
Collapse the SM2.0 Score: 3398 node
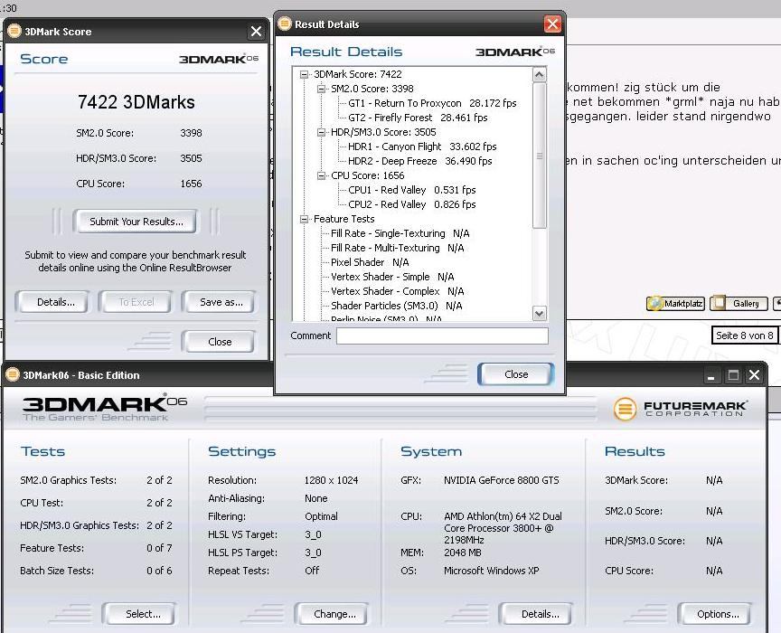point(321,90)
